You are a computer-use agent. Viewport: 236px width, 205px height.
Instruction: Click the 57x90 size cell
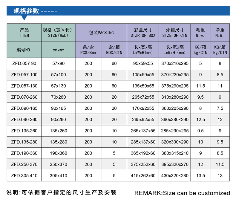(x=58, y=64)
